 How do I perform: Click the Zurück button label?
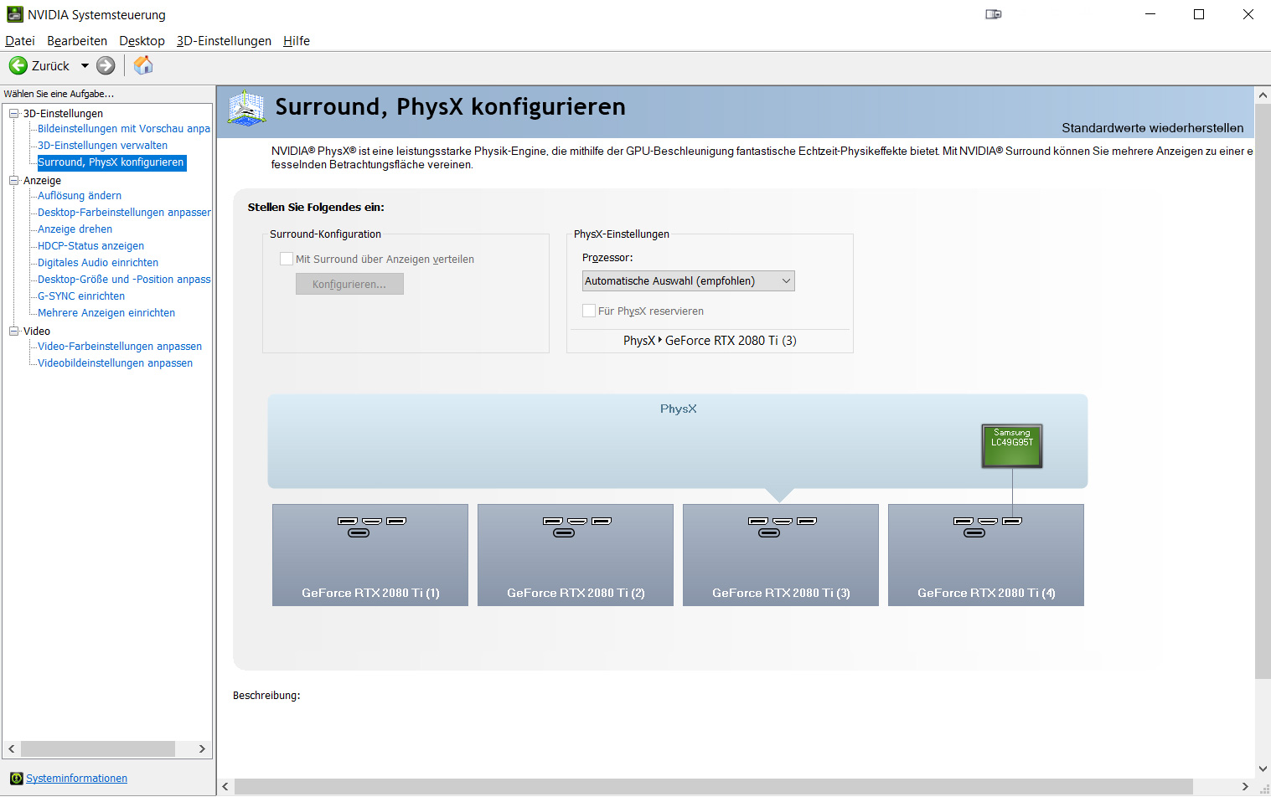click(50, 65)
